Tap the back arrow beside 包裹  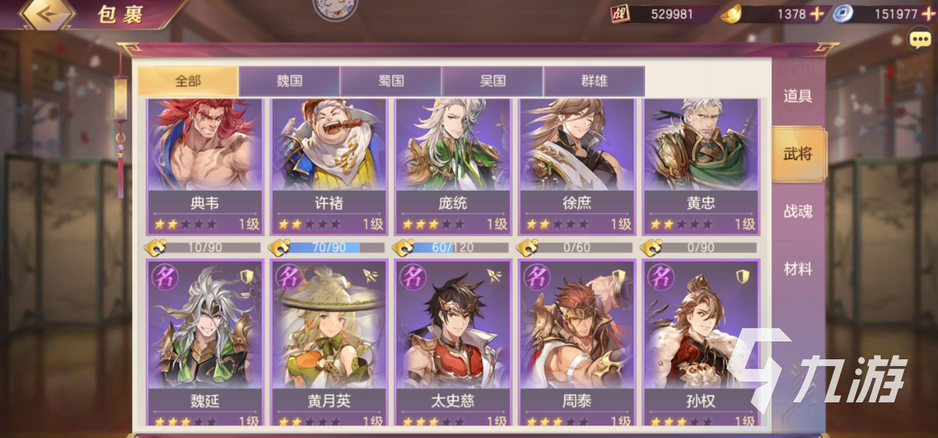pyautogui.click(x=48, y=15)
